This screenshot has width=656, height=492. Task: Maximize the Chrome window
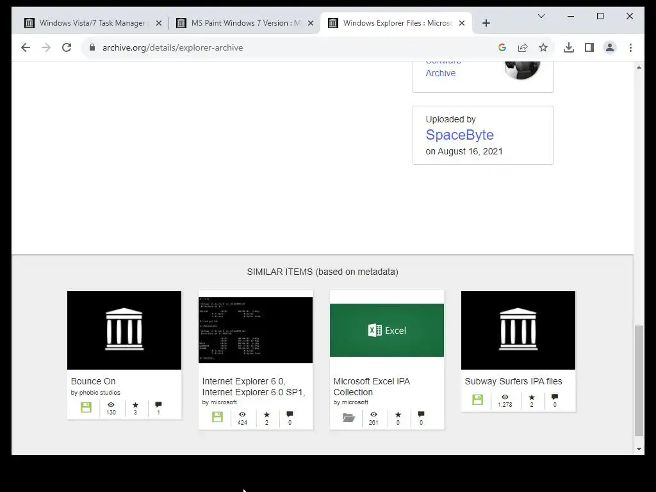pos(600,16)
